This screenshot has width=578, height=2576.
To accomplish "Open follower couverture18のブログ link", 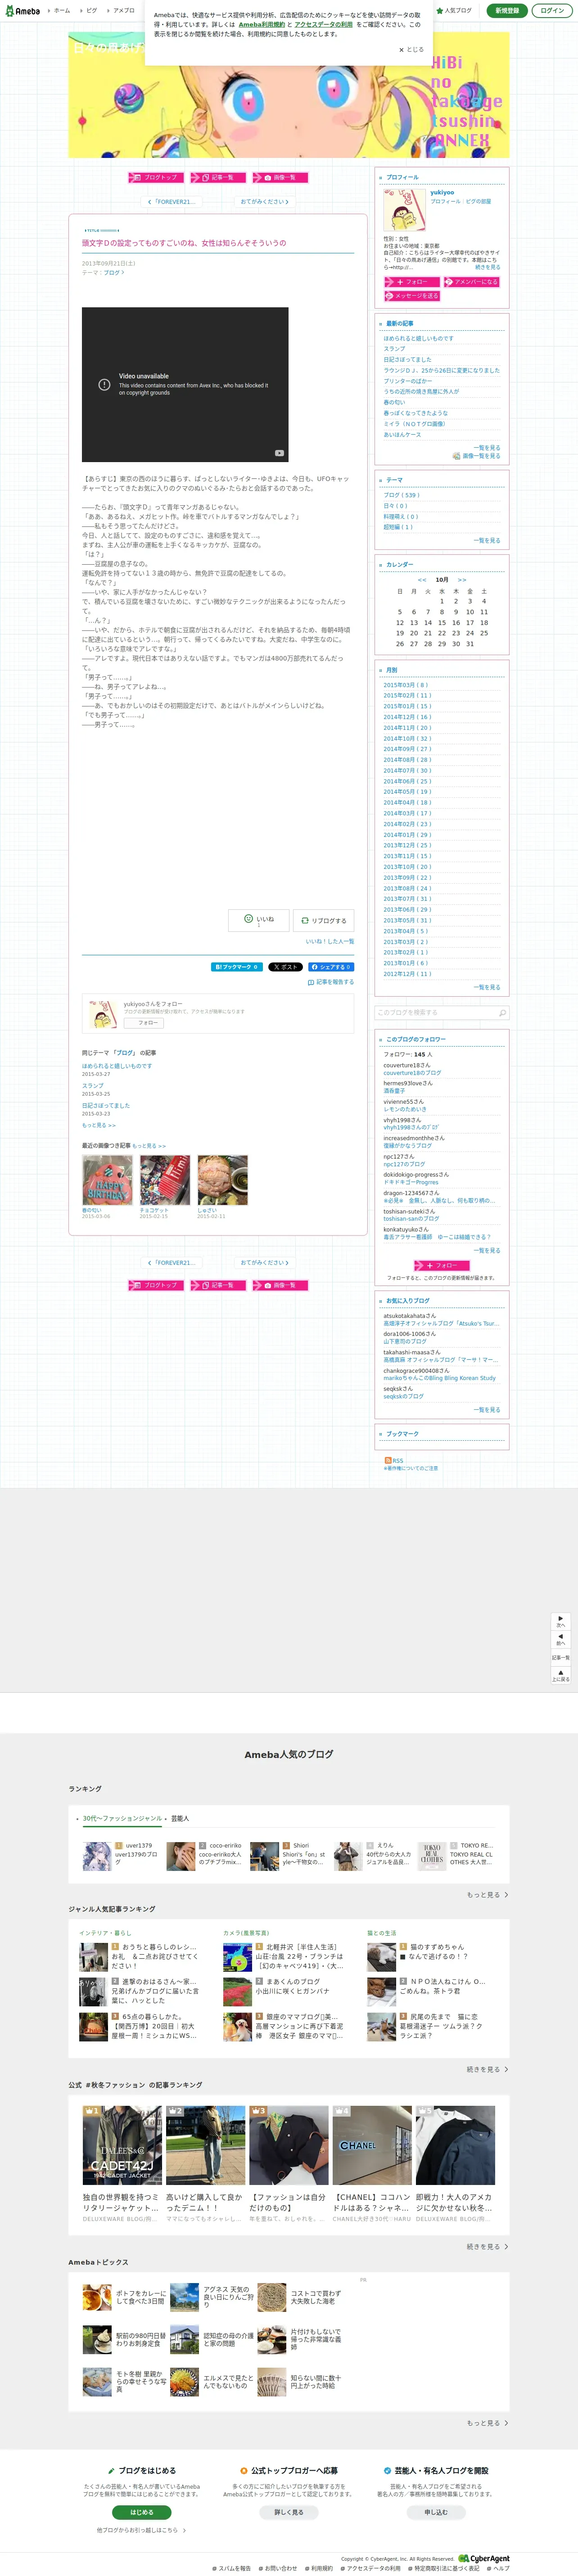I will click(x=411, y=1073).
